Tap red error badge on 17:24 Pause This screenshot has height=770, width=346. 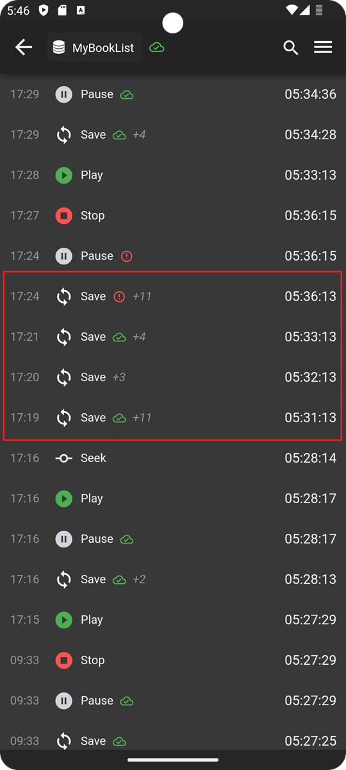[127, 256]
